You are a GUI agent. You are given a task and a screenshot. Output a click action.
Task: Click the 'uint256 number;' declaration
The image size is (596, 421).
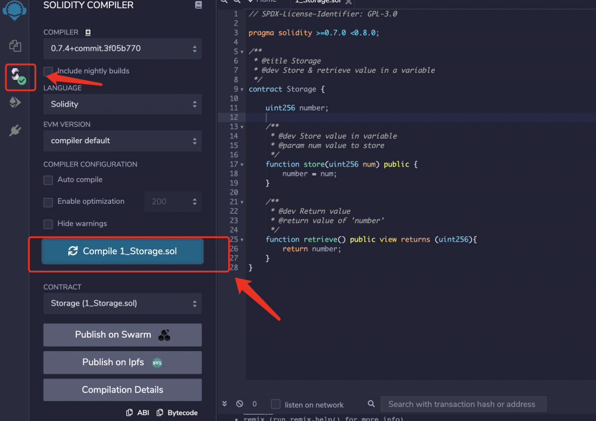(x=297, y=108)
